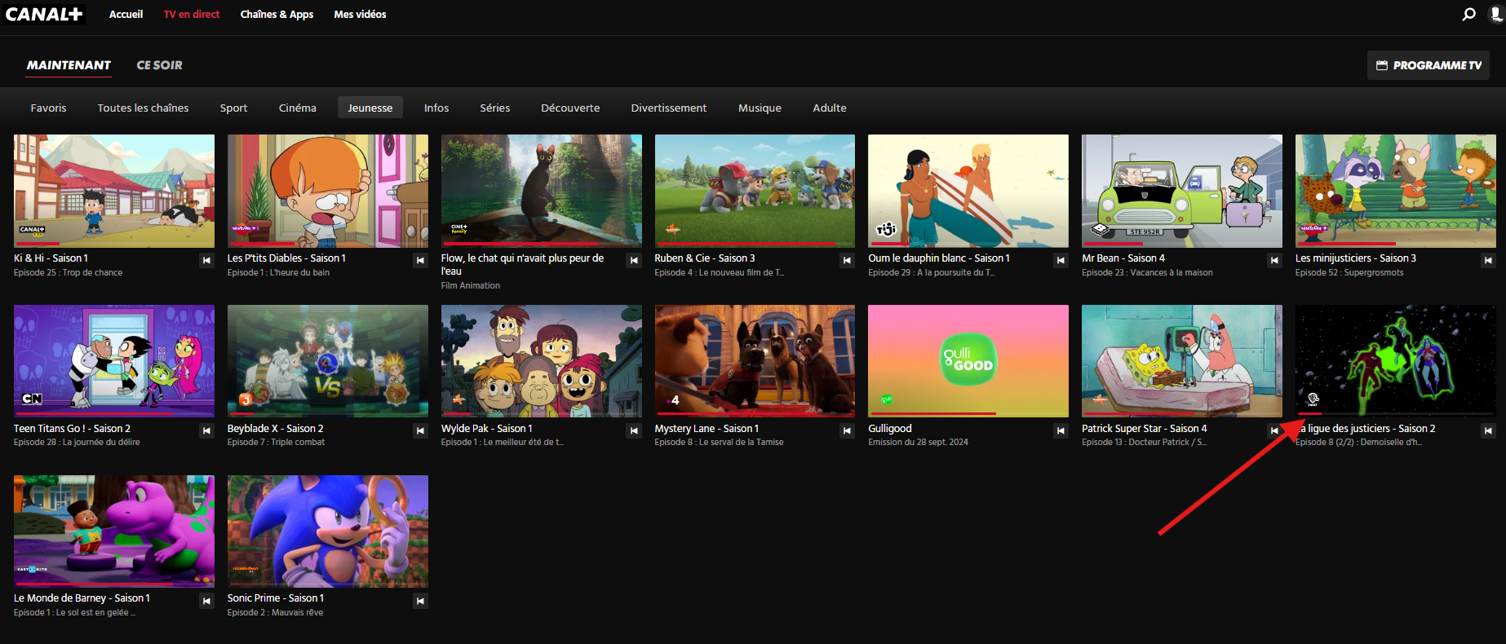Click the Flow film progress bar
The image size is (1506, 644).
[x=542, y=244]
